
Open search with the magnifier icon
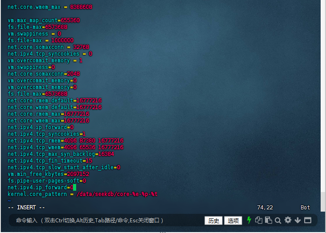point(278,220)
